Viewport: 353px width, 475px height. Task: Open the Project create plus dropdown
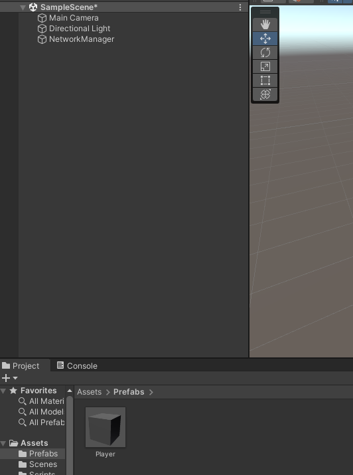(x=10, y=378)
